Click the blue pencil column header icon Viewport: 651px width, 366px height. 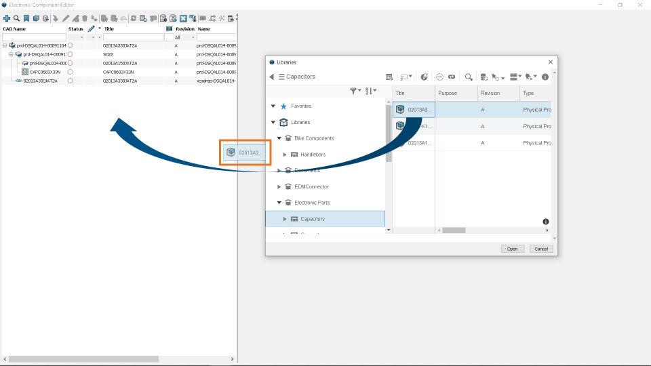(x=92, y=28)
